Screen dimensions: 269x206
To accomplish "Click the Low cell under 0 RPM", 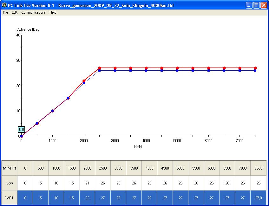I will click(25, 183).
